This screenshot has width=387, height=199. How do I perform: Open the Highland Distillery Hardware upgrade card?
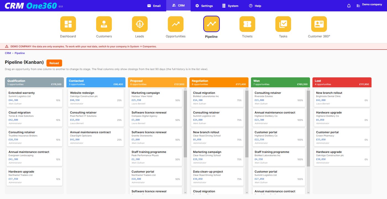pos(342,118)
